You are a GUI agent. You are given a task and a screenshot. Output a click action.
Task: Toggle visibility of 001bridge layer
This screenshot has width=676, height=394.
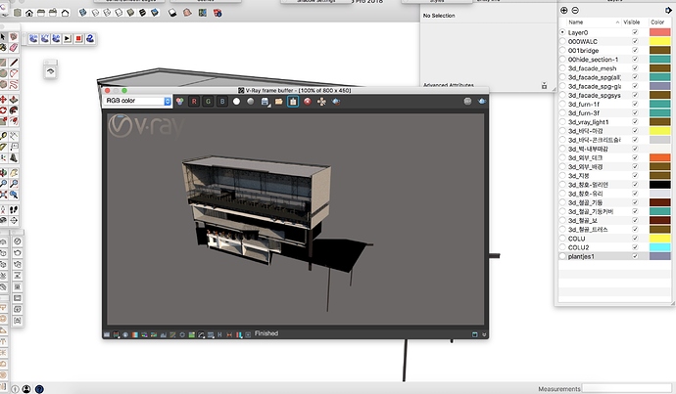click(635, 50)
